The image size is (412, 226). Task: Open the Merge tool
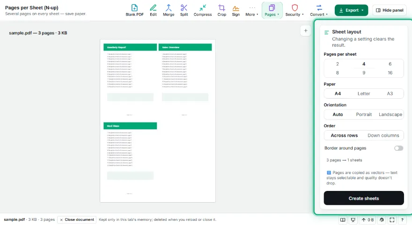pos(169,10)
